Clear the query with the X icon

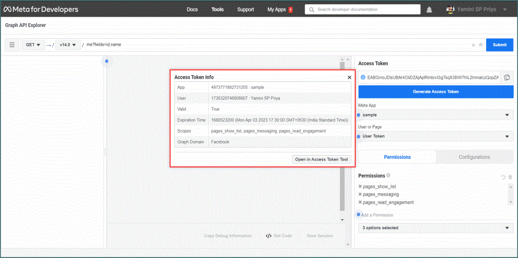pyautogui.click(x=473, y=45)
